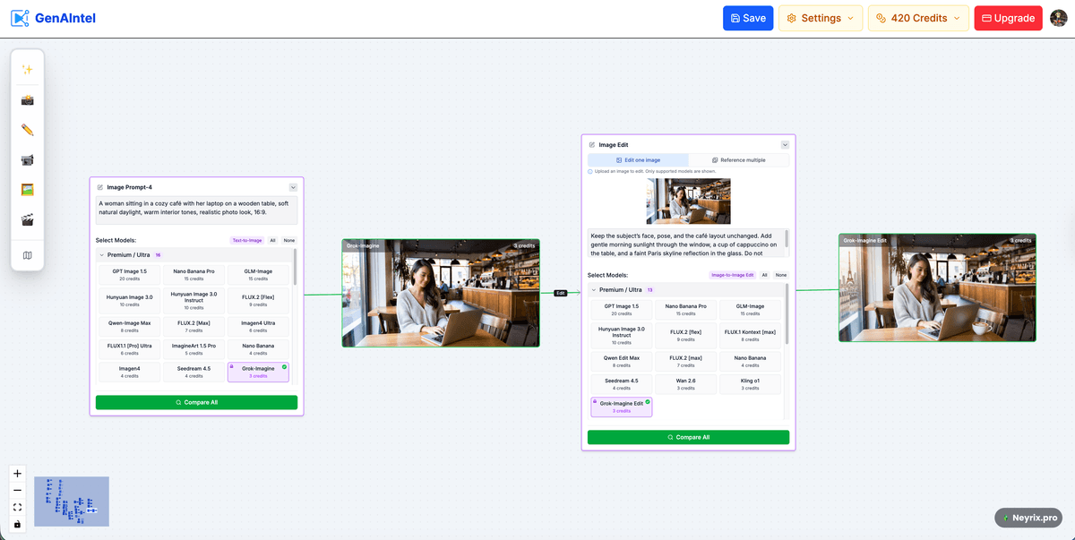Image resolution: width=1075 pixels, height=540 pixels.
Task: Click Compare All in Image Edit node
Action: (688, 437)
